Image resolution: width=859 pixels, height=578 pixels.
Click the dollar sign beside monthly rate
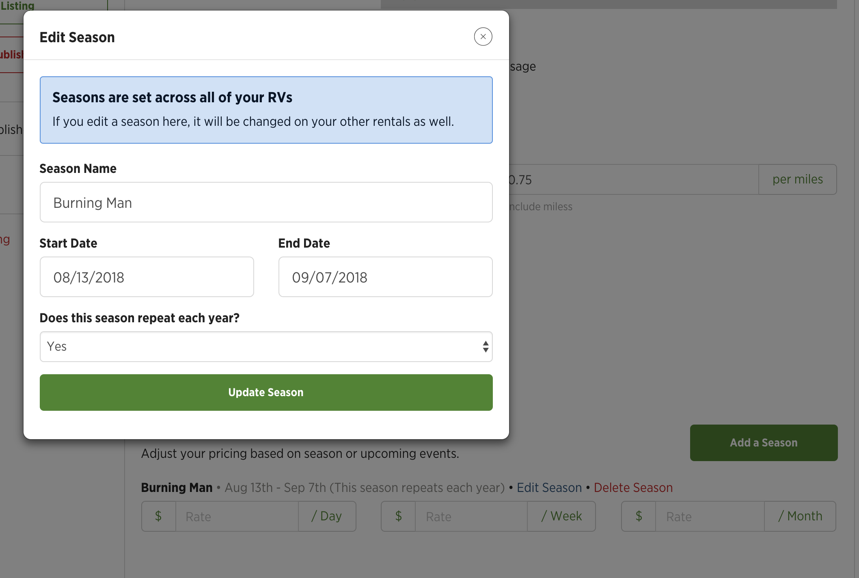(x=639, y=516)
